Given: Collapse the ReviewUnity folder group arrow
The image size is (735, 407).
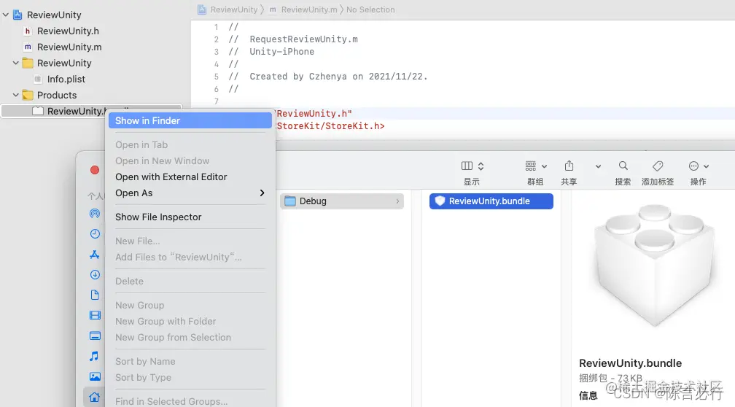Looking at the screenshot, I should (x=15, y=63).
